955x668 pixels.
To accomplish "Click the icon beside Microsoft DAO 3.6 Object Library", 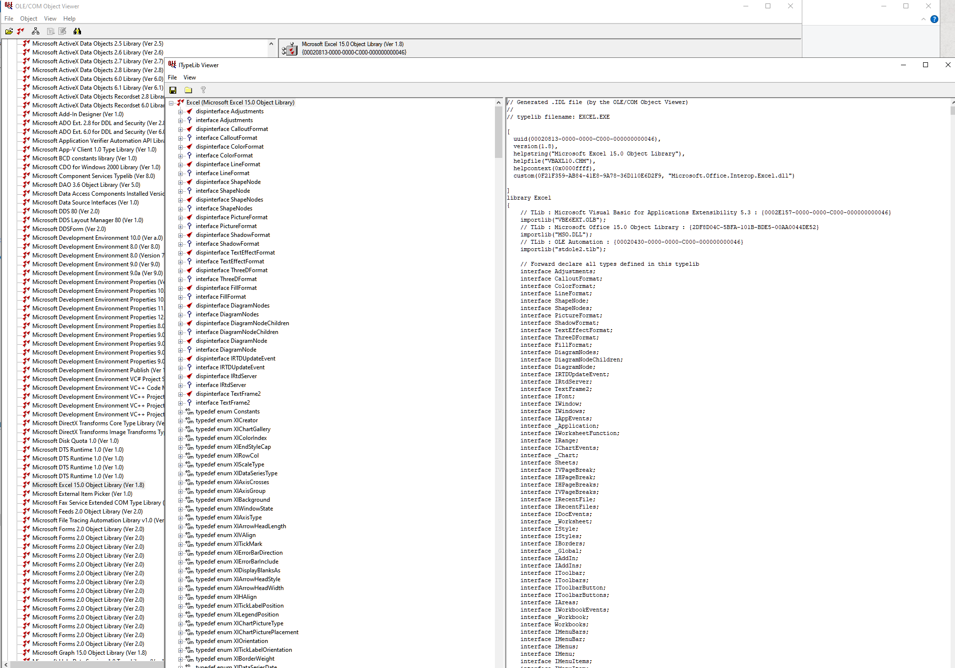I will (x=27, y=185).
